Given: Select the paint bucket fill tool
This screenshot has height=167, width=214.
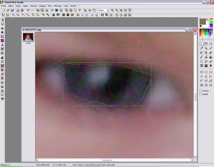Looking at the screenshot, I should pyautogui.click(x=202, y=53).
